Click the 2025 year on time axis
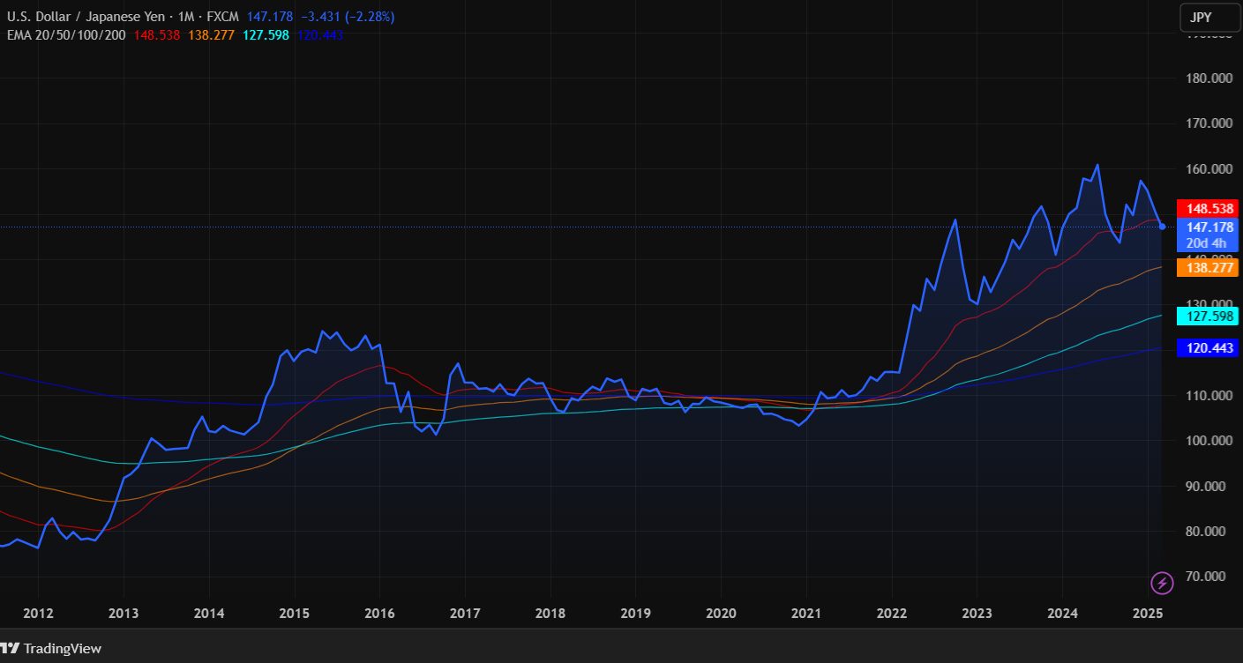The height and width of the screenshot is (663, 1243). click(x=1148, y=613)
